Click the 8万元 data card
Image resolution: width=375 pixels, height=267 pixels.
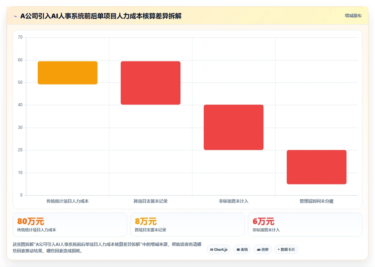(187, 224)
